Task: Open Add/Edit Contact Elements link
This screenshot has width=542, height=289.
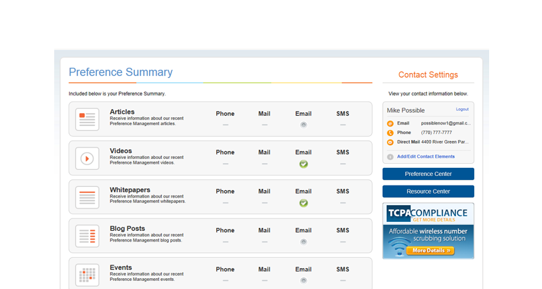Action: click(426, 156)
